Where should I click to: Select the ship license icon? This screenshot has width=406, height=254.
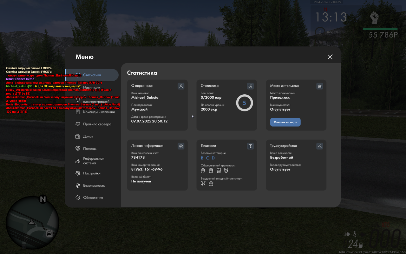click(211, 184)
